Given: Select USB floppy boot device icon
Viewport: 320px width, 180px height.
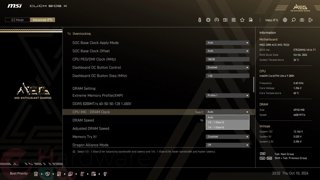Looking at the screenshot, I should click(93, 174).
